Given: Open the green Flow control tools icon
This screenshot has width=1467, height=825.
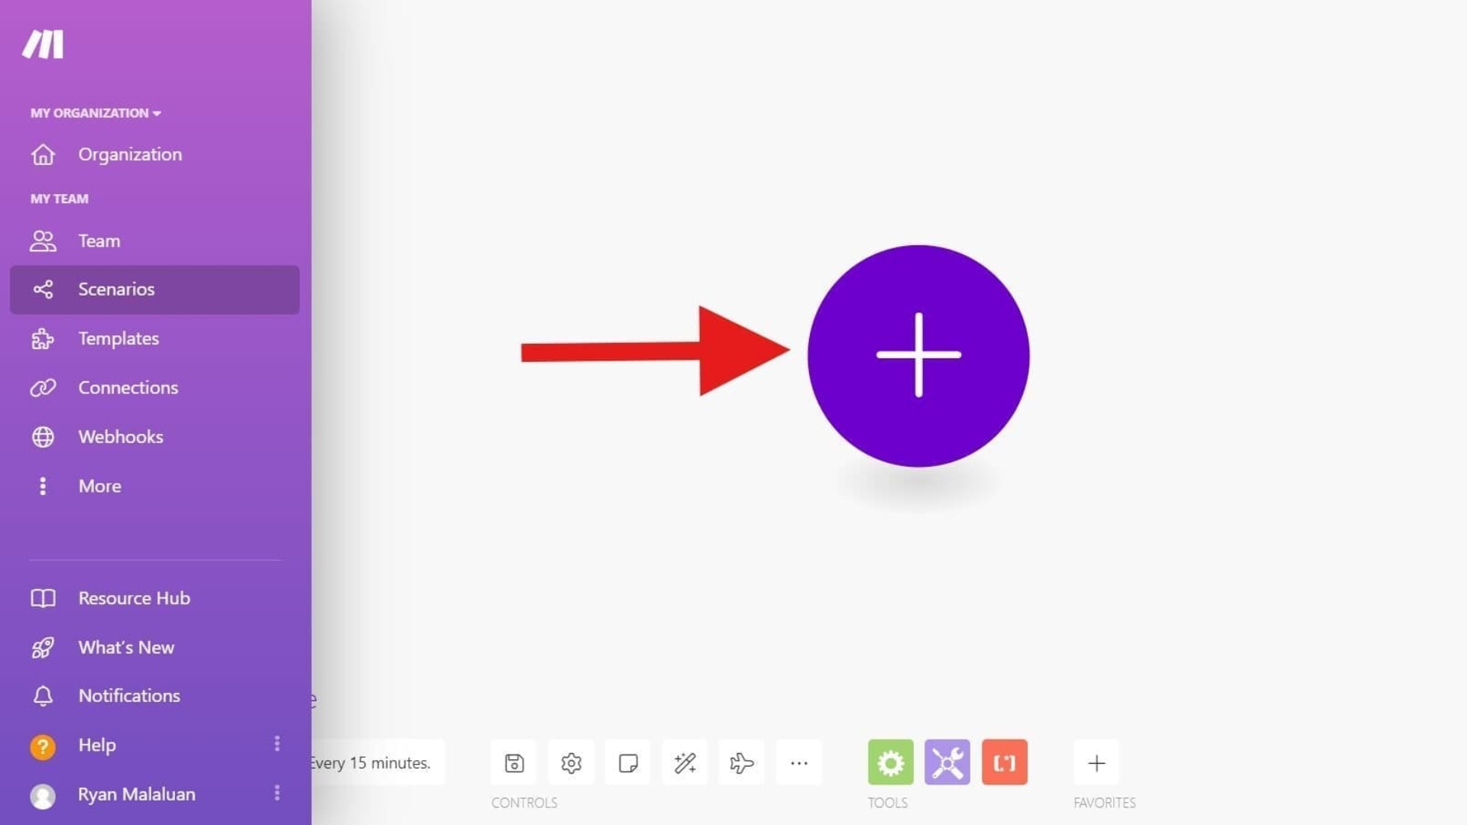Looking at the screenshot, I should click(x=890, y=762).
